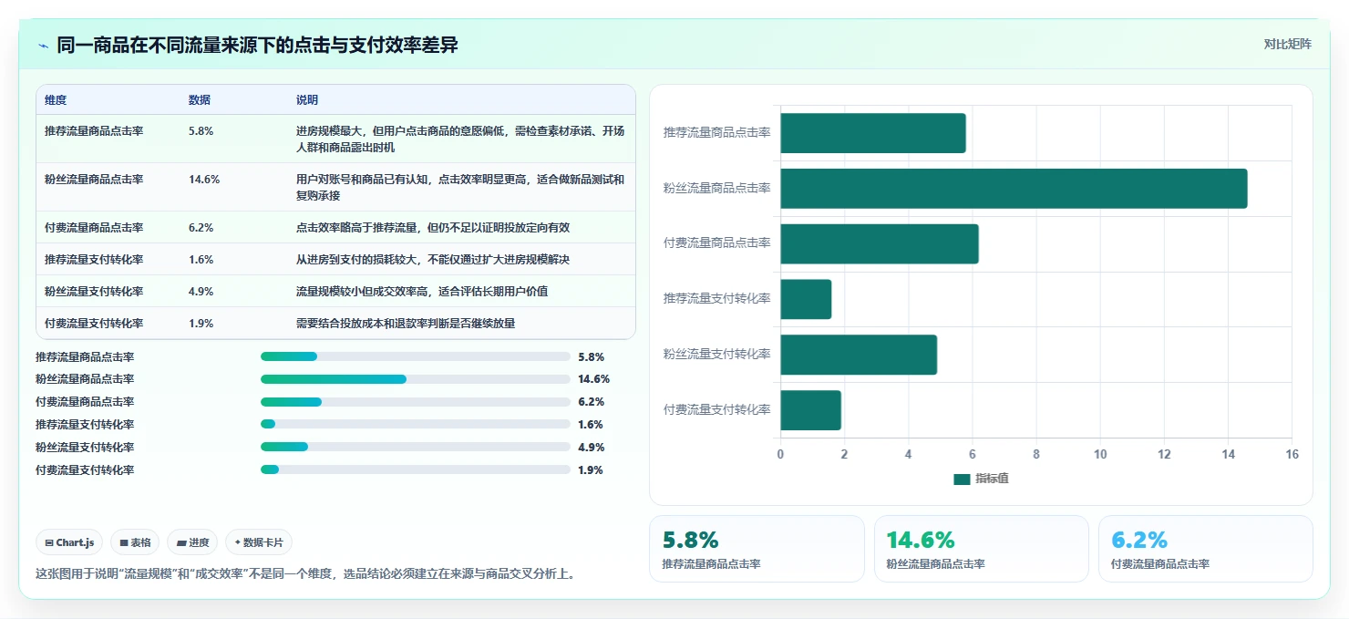Click the 14.6% progress list value

click(593, 379)
